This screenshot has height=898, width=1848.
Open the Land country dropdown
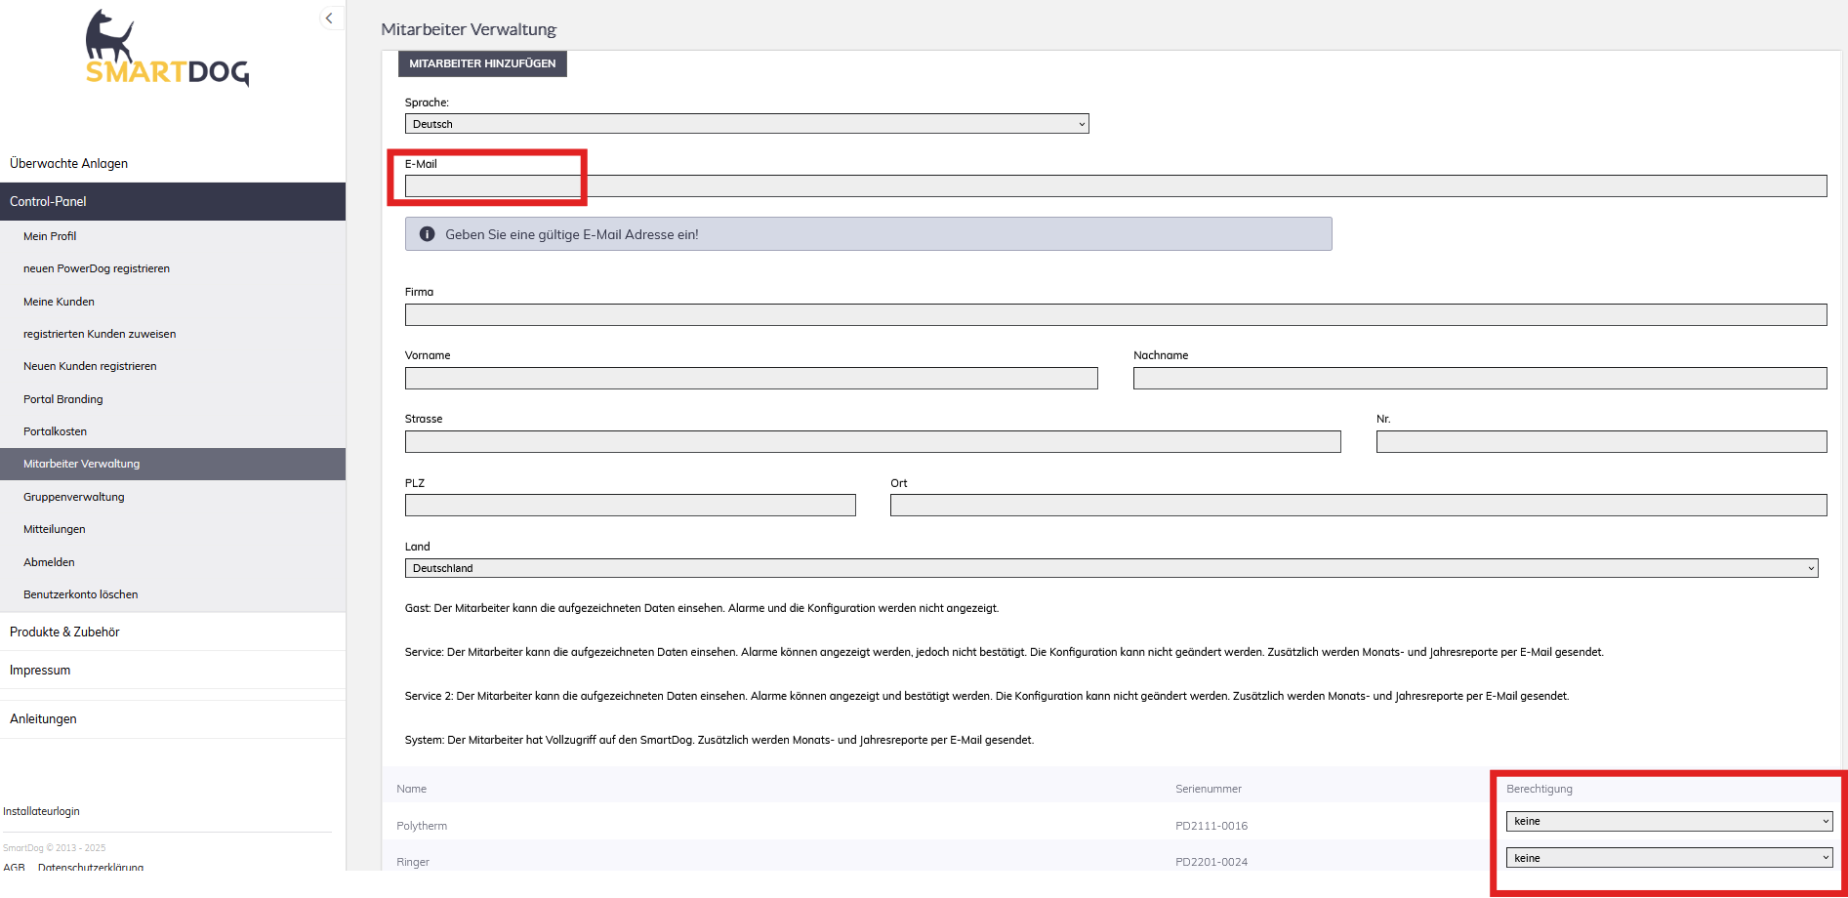[1111, 568]
